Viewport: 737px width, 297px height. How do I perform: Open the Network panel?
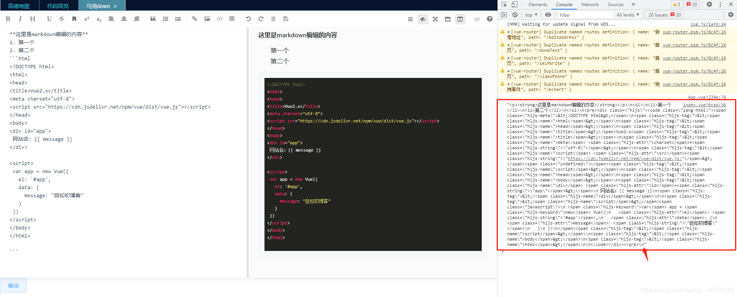[x=590, y=5]
